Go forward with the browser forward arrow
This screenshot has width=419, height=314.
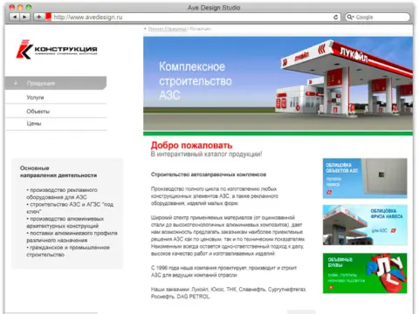click(24, 17)
